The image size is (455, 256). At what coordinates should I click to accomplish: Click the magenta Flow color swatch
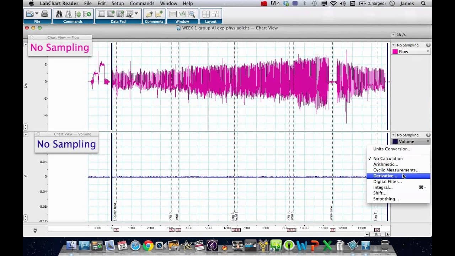(395, 52)
